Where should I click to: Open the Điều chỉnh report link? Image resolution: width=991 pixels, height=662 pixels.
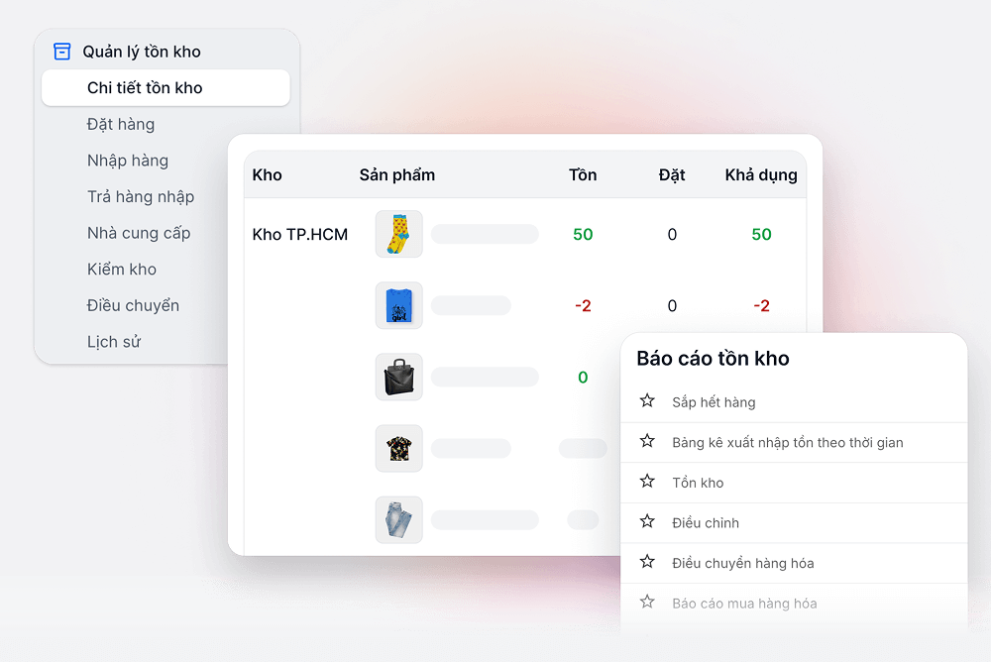tap(706, 523)
